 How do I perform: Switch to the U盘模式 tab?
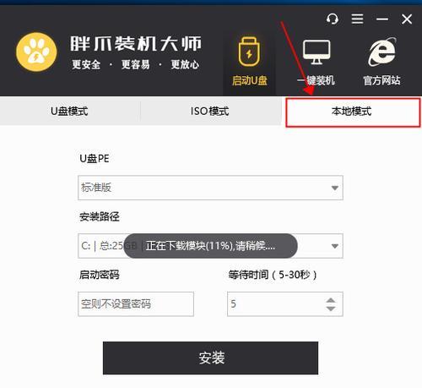pyautogui.click(x=69, y=111)
